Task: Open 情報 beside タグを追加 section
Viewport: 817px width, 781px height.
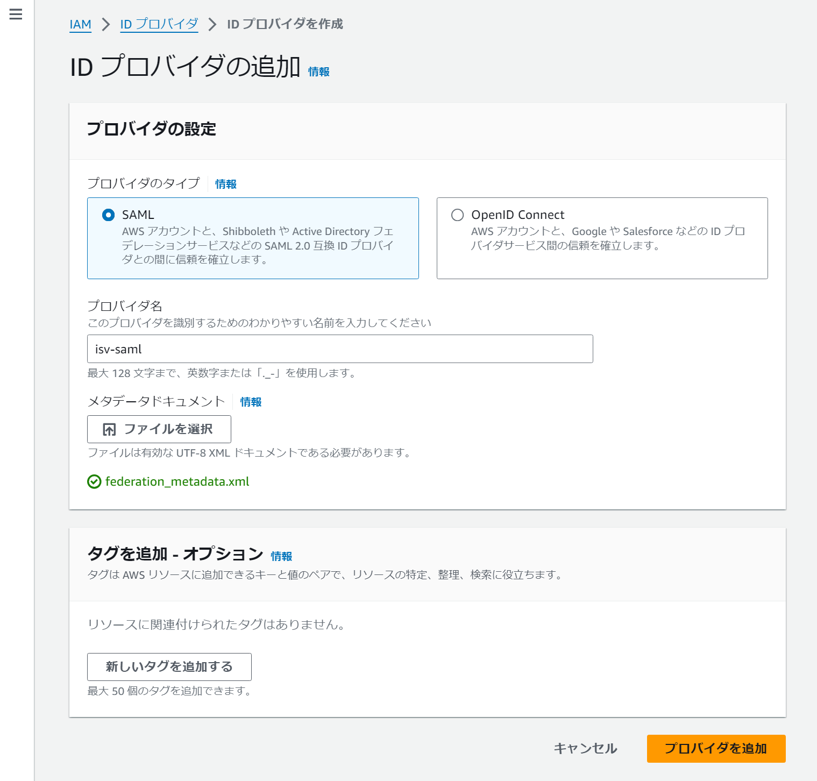Action: [281, 556]
